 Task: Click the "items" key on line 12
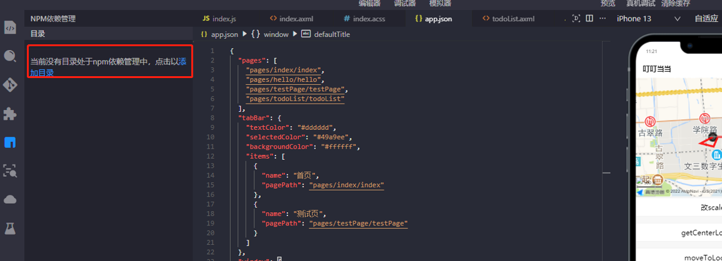pos(260,156)
